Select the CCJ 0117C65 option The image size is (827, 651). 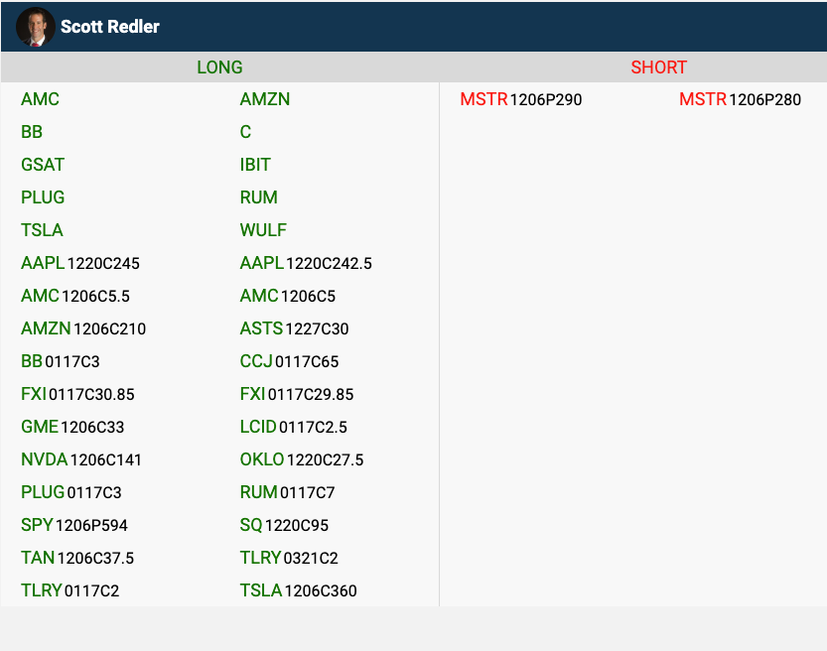click(289, 361)
